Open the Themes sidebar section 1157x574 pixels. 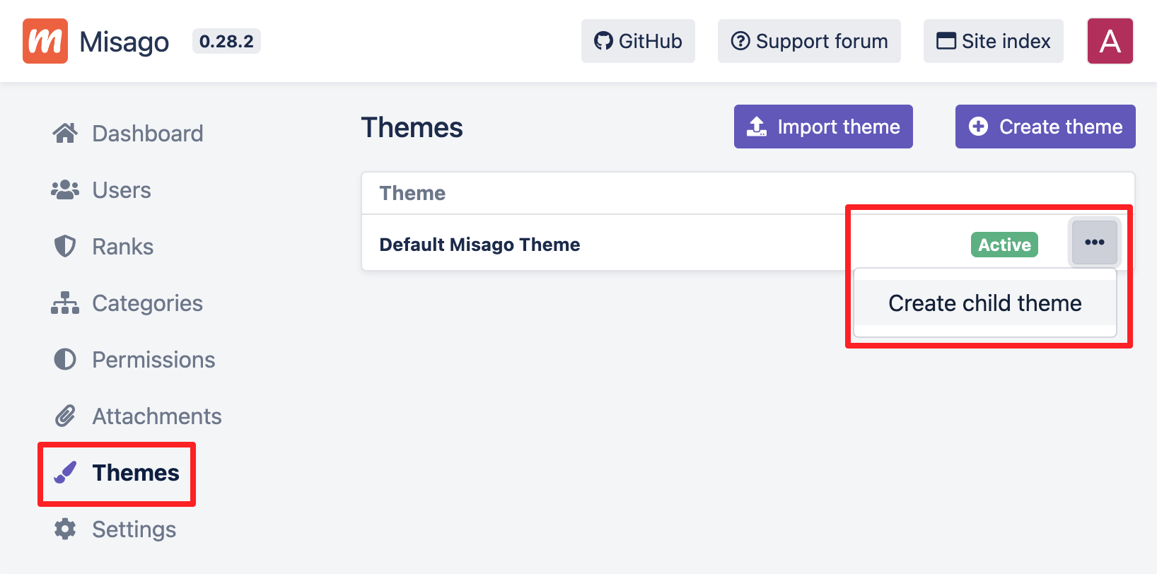[x=136, y=472]
